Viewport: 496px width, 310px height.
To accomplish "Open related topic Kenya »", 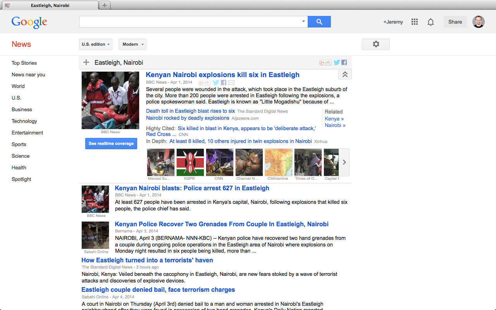I will click(334, 119).
